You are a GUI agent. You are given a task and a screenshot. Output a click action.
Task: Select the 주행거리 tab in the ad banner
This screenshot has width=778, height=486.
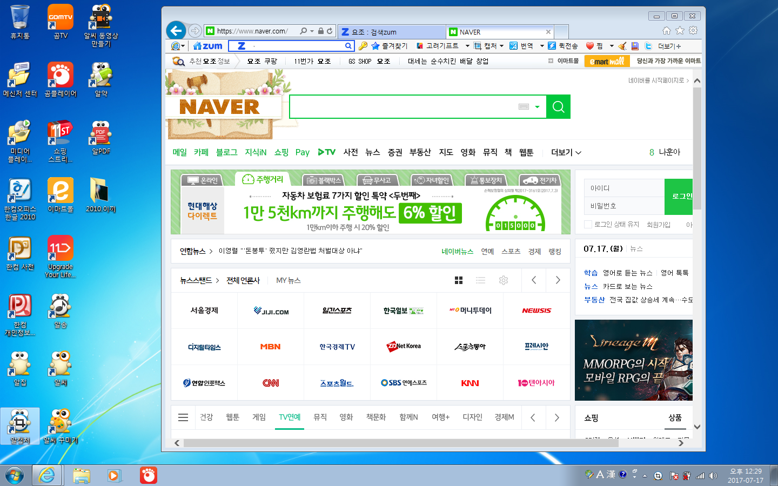click(263, 179)
